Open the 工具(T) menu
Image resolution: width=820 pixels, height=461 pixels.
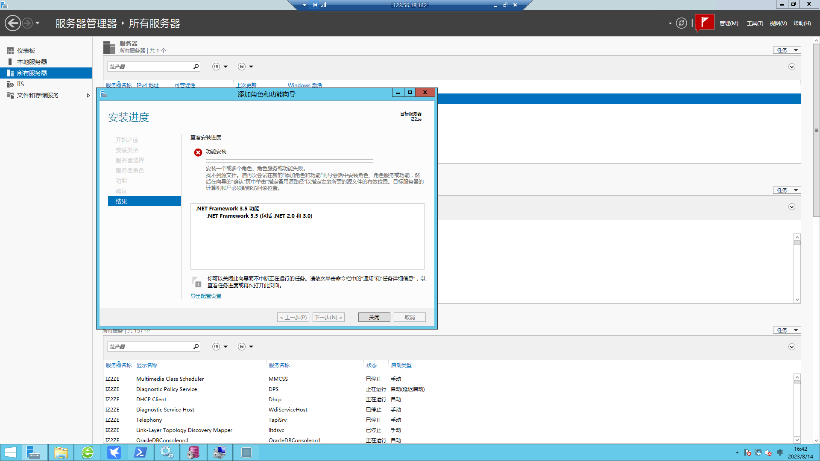click(x=755, y=23)
